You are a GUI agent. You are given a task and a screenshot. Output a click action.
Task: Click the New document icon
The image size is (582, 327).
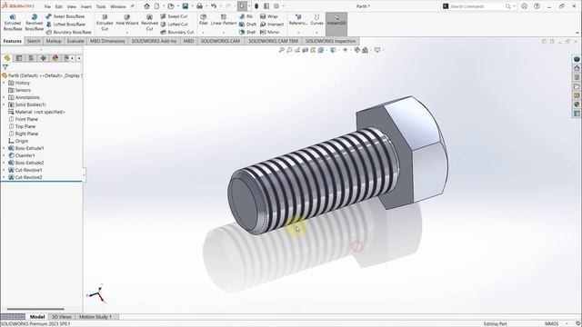pyautogui.click(x=157, y=6)
